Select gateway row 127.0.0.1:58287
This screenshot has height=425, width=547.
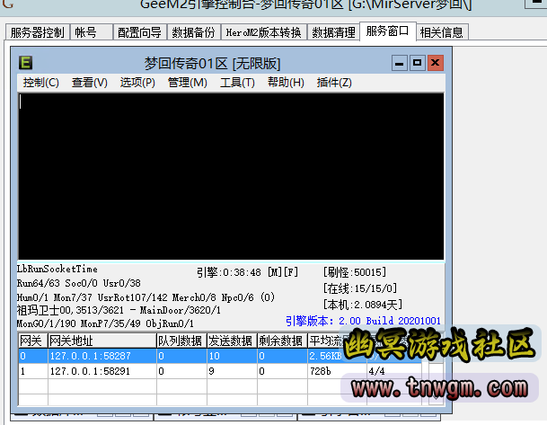click(x=220, y=356)
